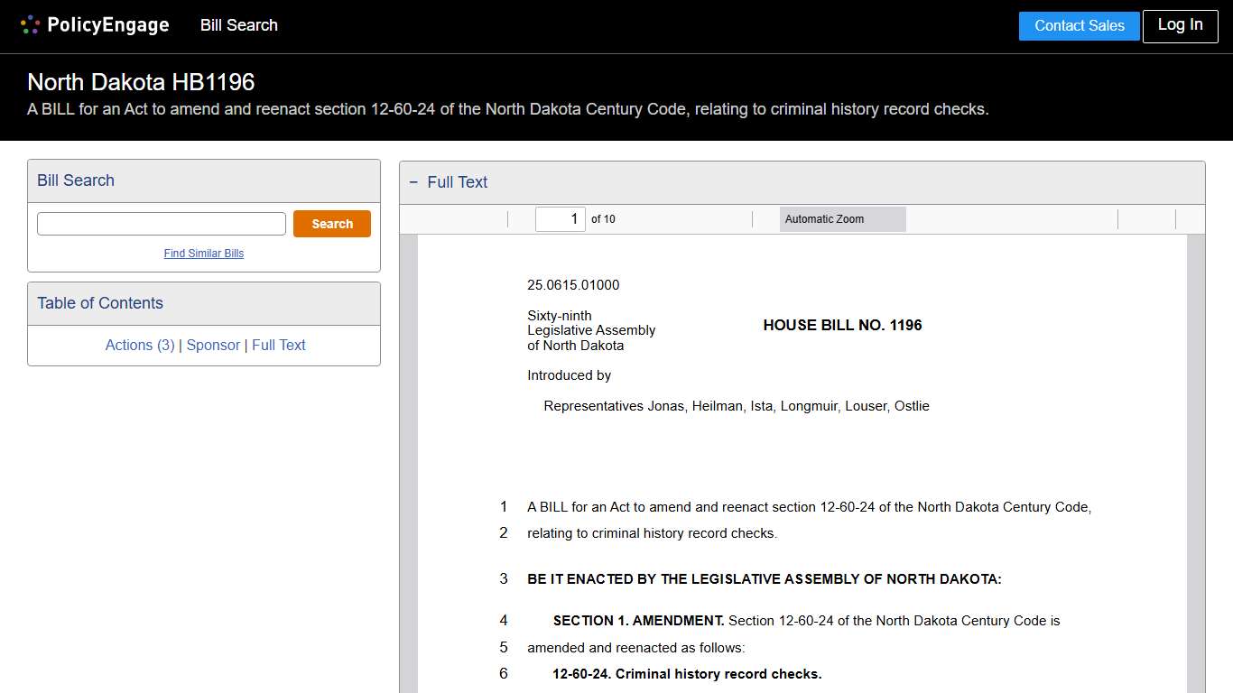Click the North Dakota HB1196 heading
Image resolution: width=1233 pixels, height=693 pixels.
(141, 82)
